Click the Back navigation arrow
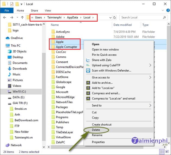 click(x=5, y=18)
